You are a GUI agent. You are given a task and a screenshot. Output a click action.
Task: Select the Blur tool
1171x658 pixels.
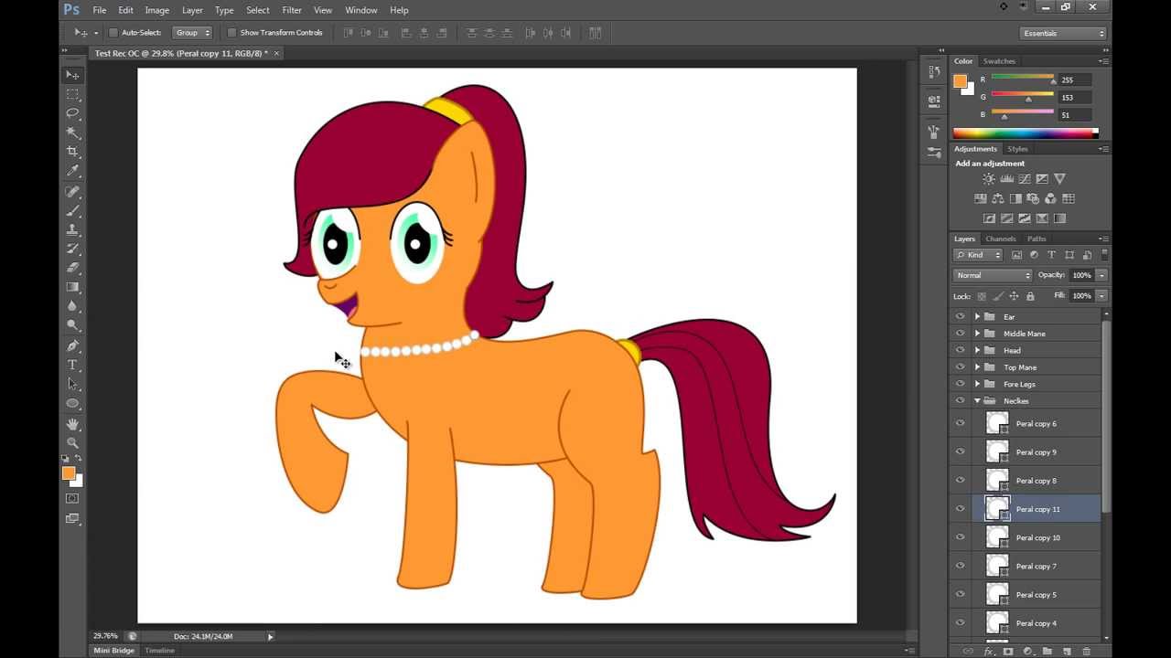point(72,306)
